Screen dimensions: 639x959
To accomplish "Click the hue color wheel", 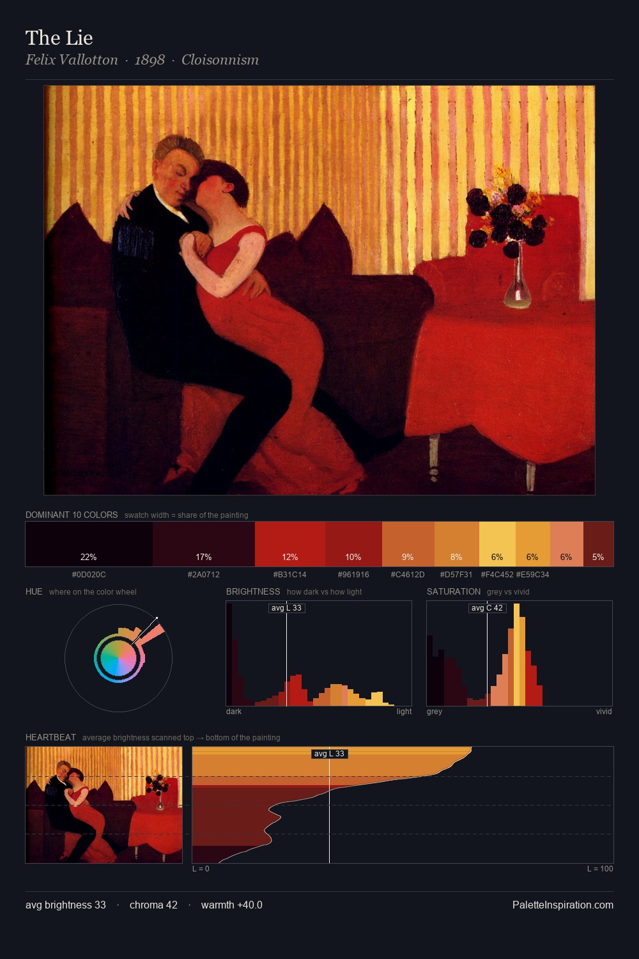I will (x=118, y=658).
